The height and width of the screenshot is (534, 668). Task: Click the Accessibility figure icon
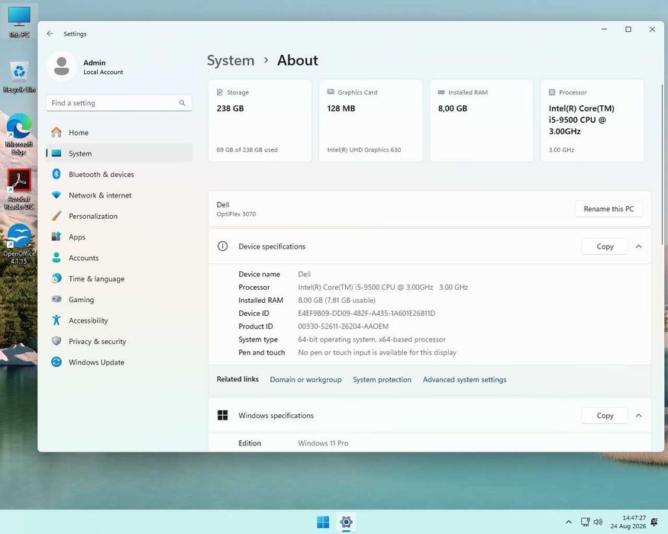click(56, 320)
